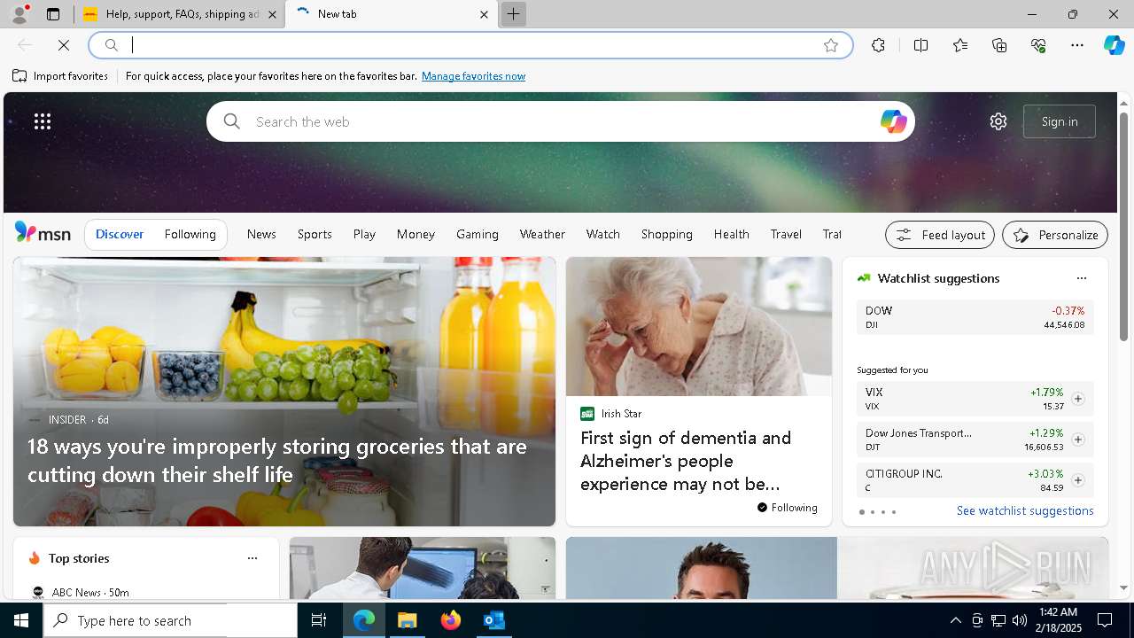Close the New tab tab
The image size is (1134, 638).
tap(484, 14)
